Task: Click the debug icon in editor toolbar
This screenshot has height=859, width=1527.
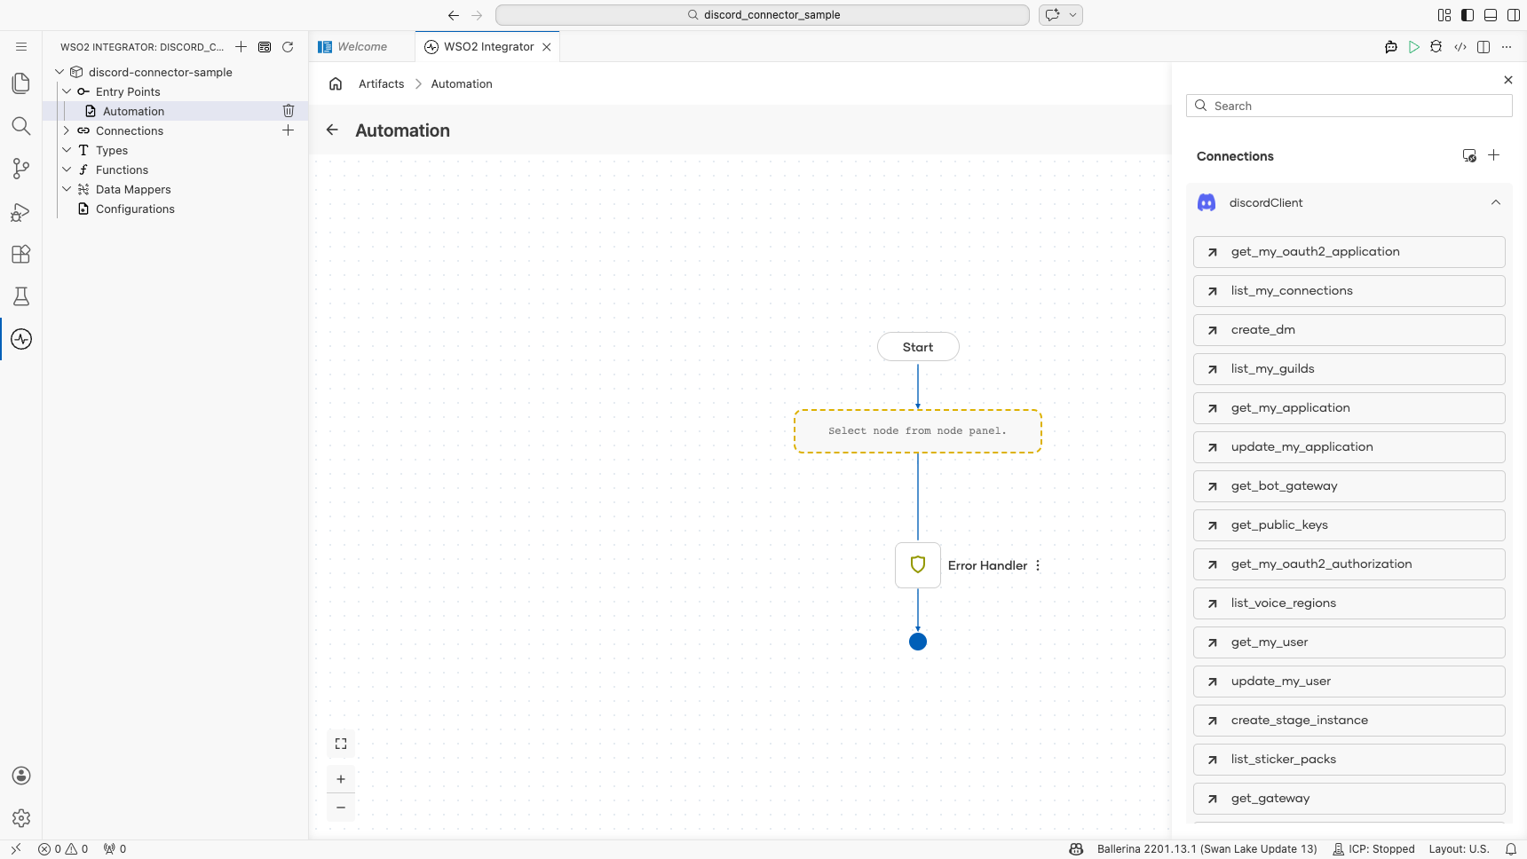Action: 1436,47
